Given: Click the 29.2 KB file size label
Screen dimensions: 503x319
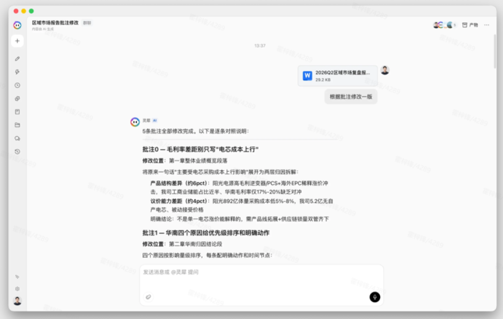Looking at the screenshot, I should (x=323, y=80).
